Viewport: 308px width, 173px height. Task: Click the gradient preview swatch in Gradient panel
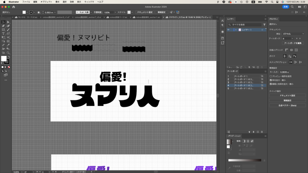[229, 142]
